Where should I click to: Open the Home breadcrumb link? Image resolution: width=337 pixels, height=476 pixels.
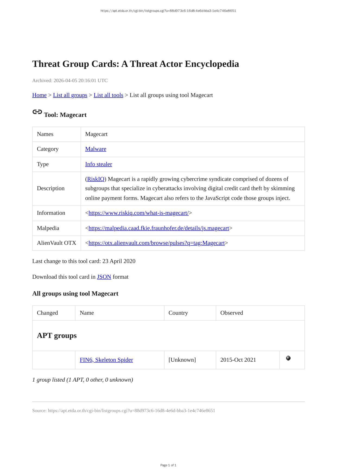pyautogui.click(x=39, y=95)
